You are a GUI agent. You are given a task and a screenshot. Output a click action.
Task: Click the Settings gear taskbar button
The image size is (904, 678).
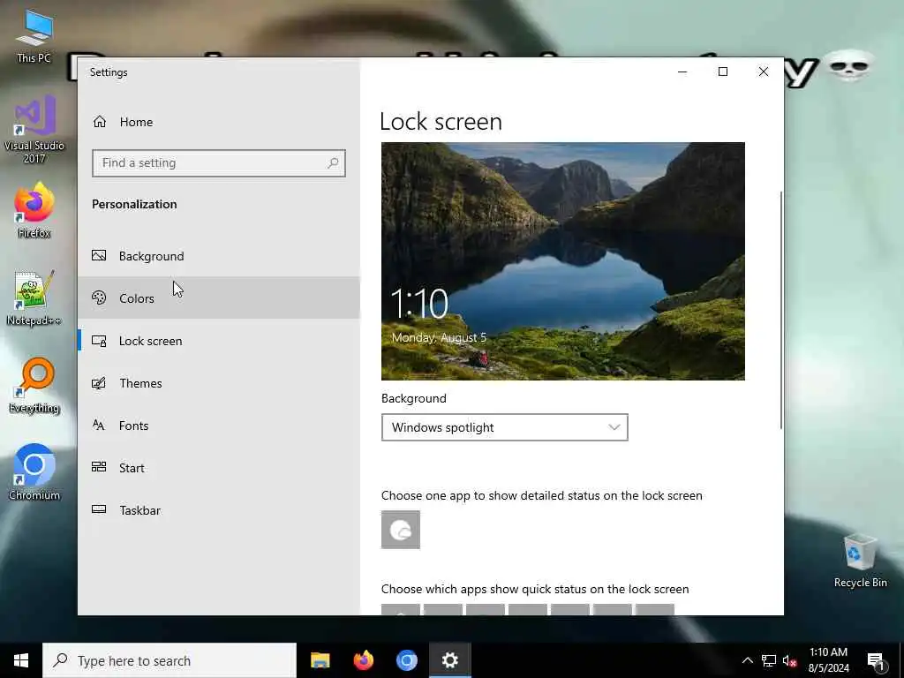tap(449, 660)
